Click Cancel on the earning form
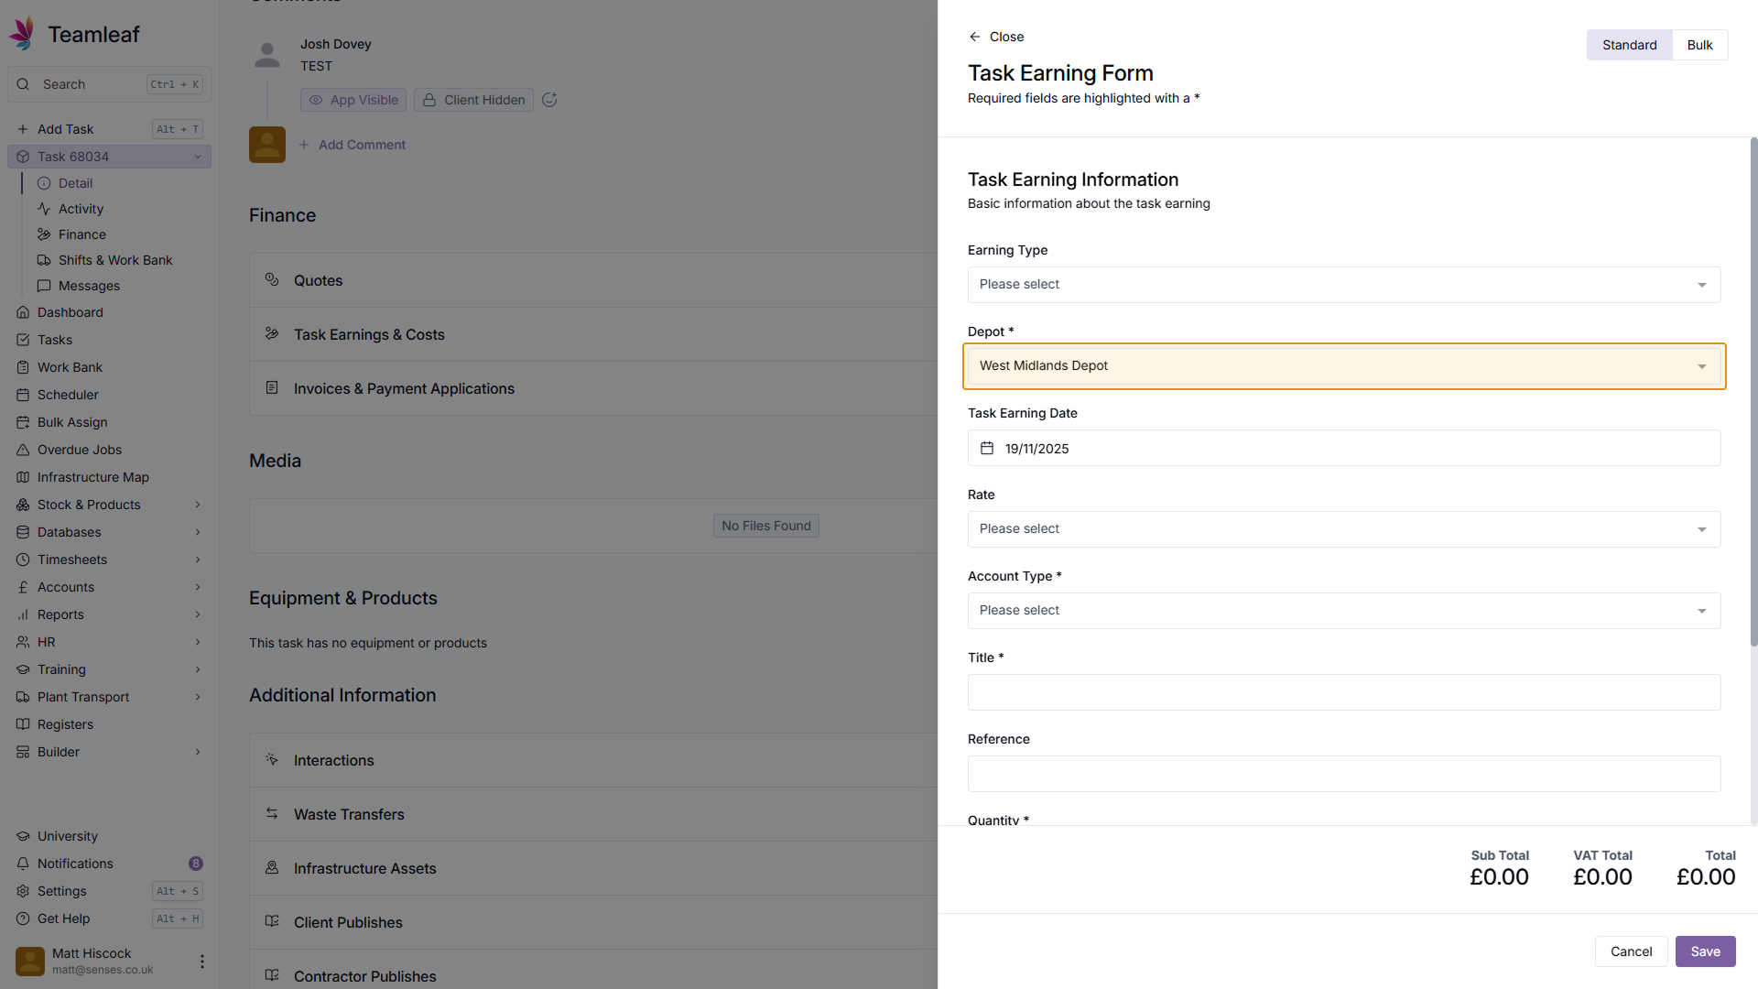 (x=1631, y=951)
